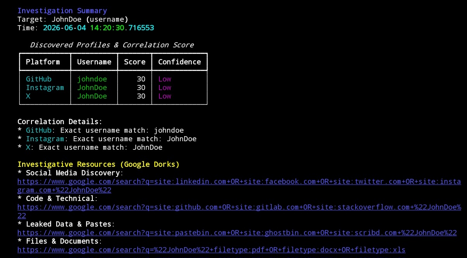Click the Score column header

[x=135, y=62]
